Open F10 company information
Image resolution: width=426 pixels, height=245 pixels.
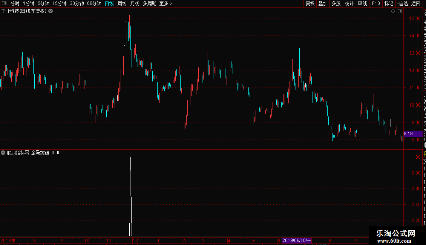pos(376,3)
